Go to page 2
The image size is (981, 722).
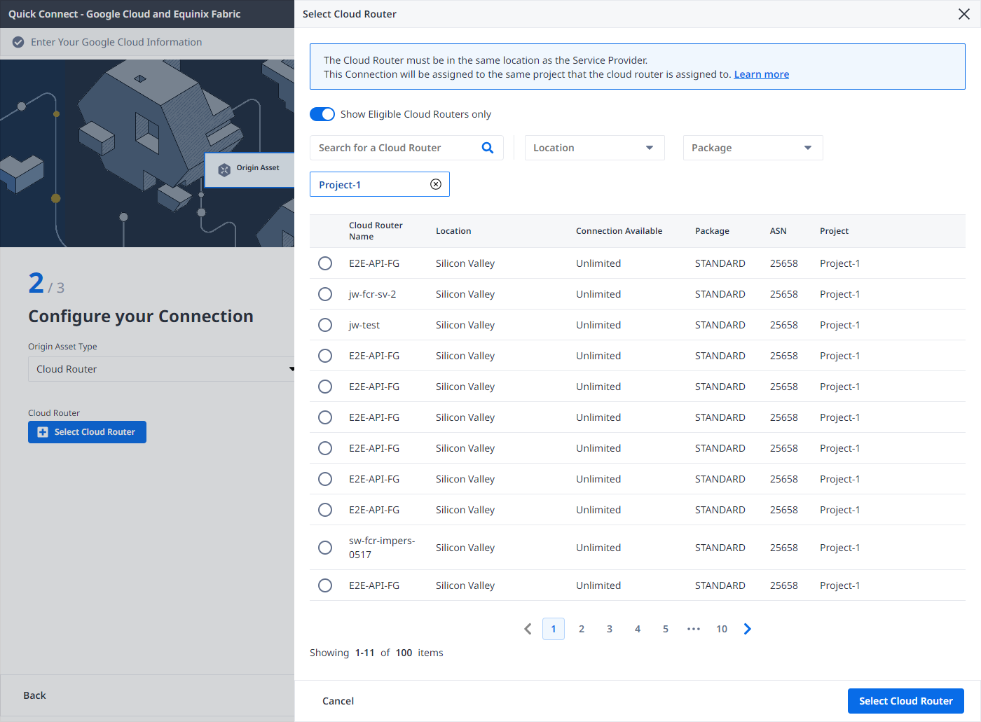pyautogui.click(x=582, y=629)
